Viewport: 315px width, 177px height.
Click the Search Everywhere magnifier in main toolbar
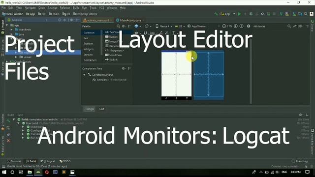tap(306, 14)
